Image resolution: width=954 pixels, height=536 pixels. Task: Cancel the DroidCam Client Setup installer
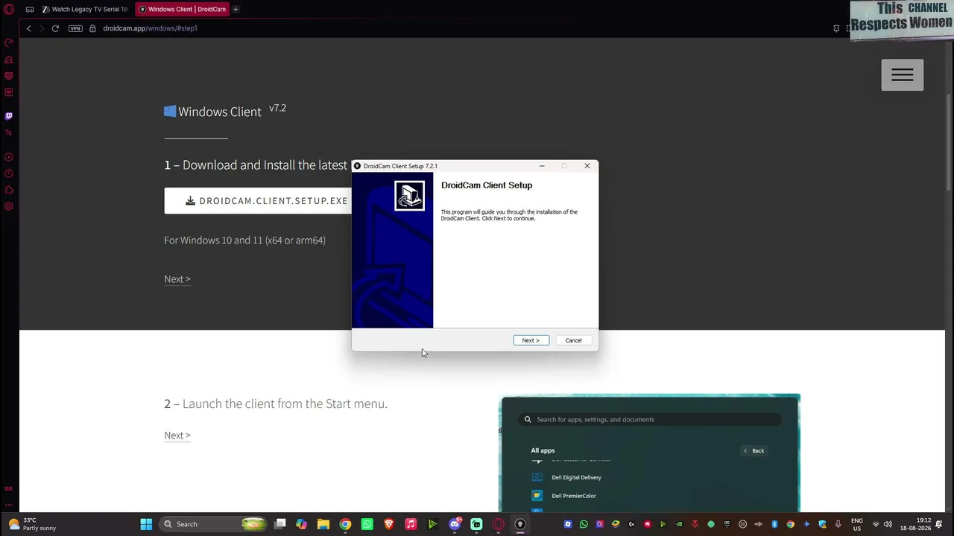point(573,340)
